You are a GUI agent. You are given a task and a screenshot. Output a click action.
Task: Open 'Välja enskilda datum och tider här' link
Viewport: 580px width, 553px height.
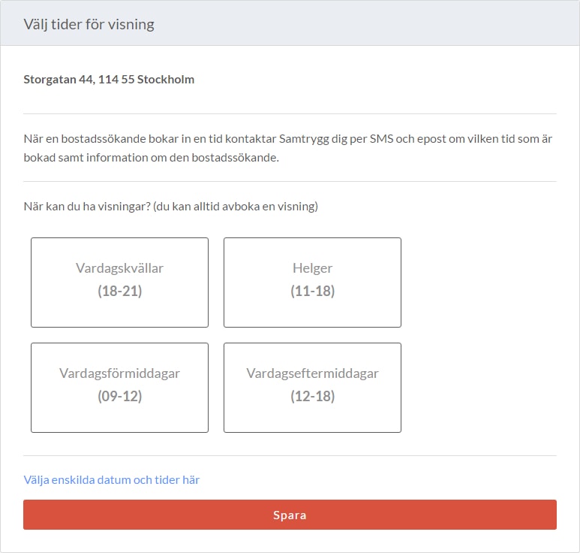[x=111, y=479]
